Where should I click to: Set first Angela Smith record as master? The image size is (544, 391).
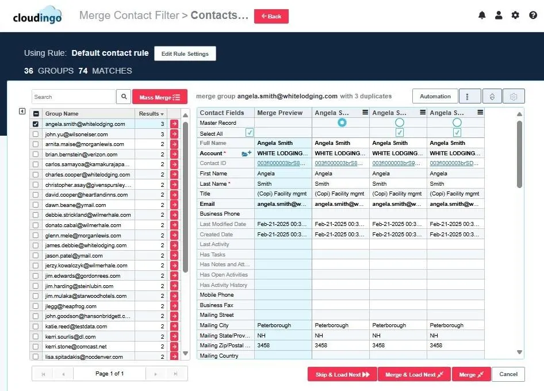point(342,123)
